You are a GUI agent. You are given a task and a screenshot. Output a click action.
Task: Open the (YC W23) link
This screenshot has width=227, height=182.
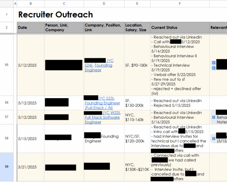tap(111, 113)
